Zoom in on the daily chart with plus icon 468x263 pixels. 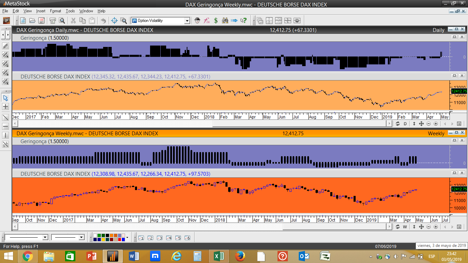[x=436, y=124]
